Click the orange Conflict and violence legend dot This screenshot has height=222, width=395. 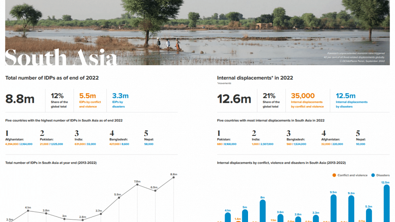333,175
